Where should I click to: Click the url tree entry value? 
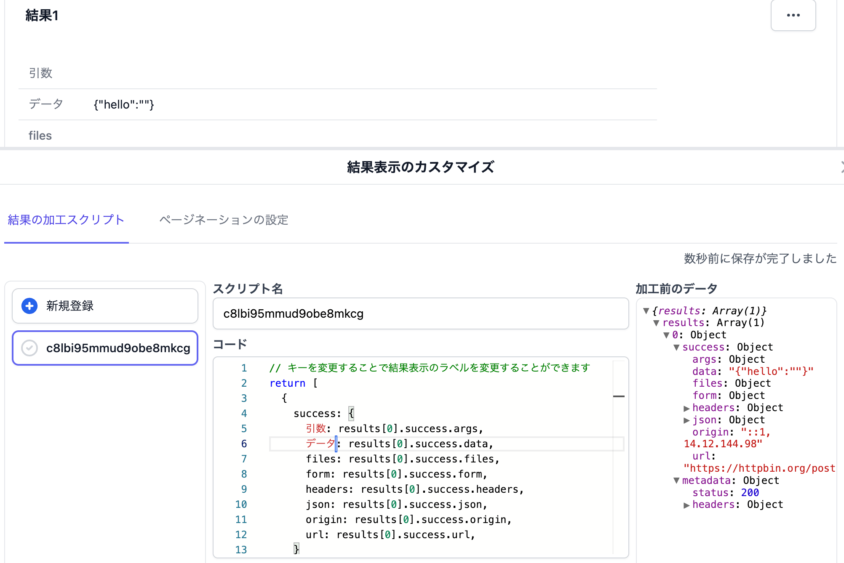click(x=759, y=468)
